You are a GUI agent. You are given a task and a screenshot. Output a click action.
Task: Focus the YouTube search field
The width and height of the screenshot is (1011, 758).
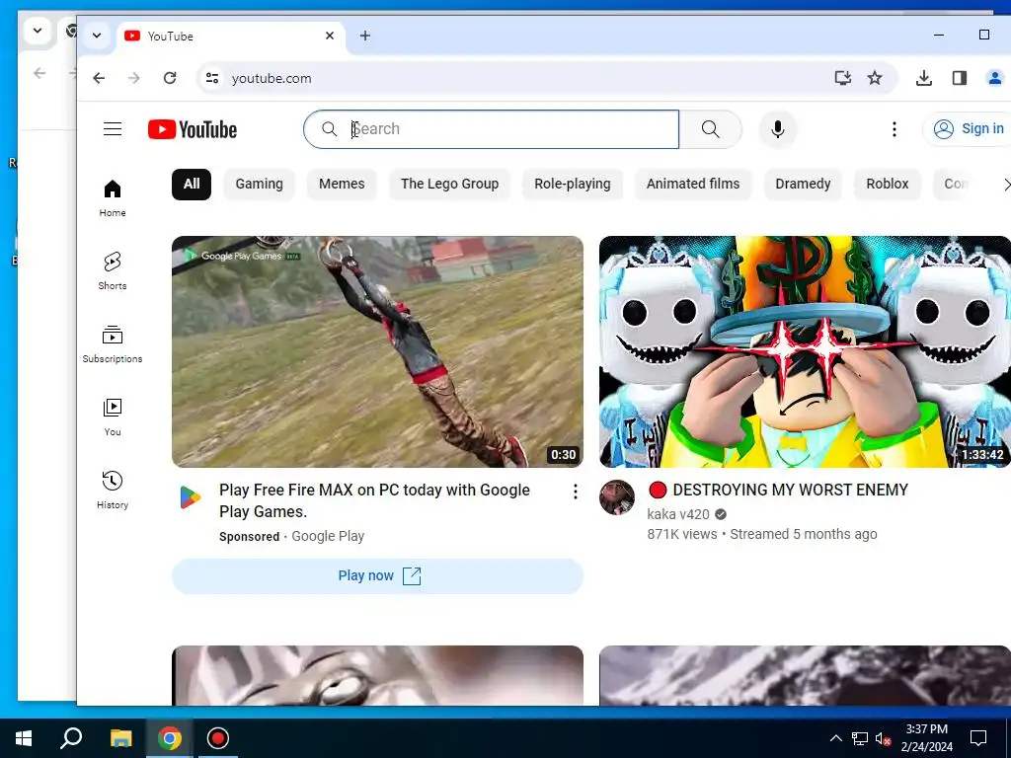(x=492, y=129)
